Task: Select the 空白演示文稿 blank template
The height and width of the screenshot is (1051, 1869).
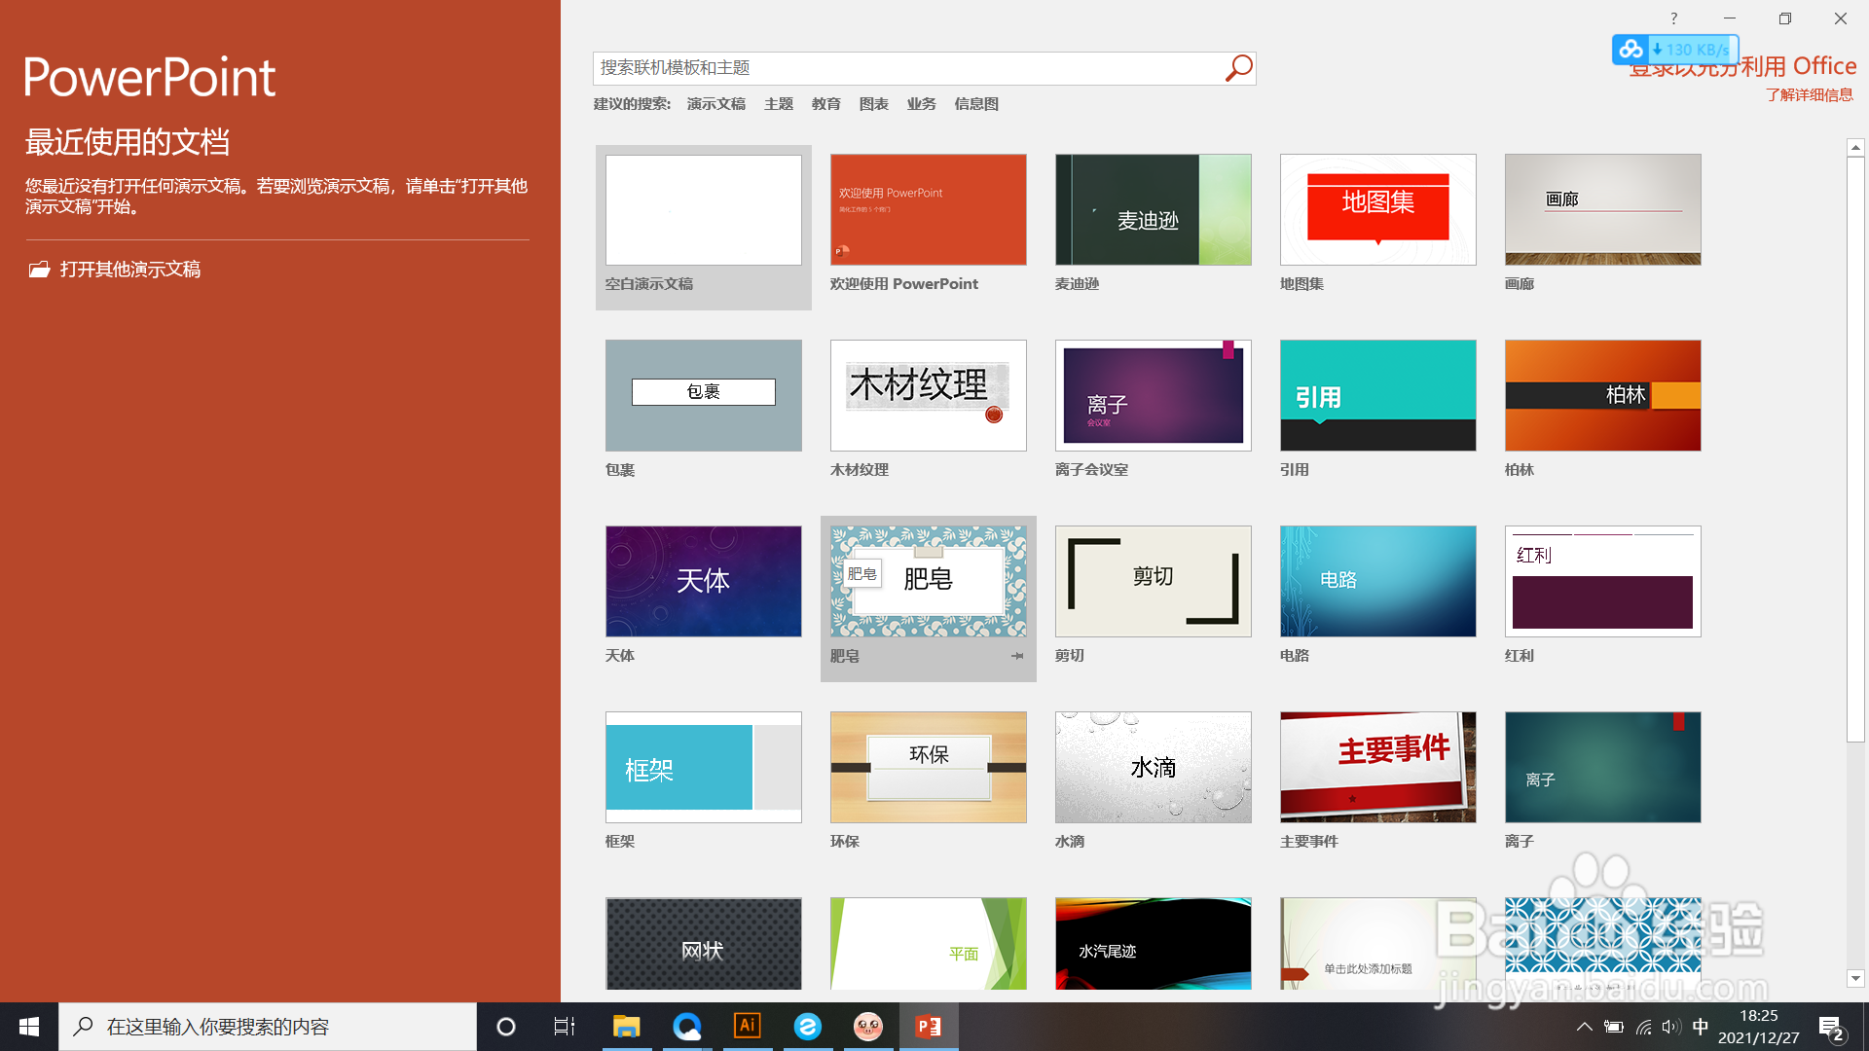Action: pos(704,210)
